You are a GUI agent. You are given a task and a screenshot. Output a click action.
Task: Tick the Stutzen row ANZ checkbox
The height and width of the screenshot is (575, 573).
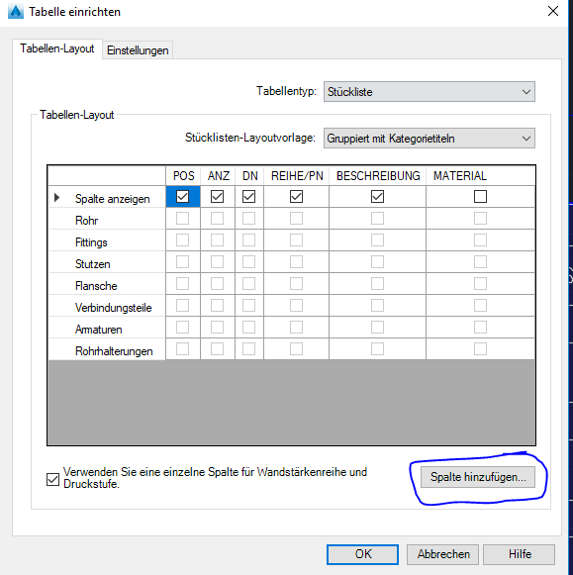(x=217, y=262)
